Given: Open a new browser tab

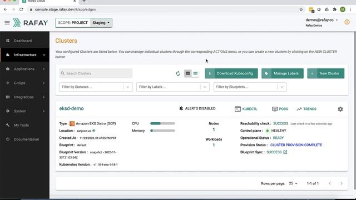Looking at the screenshot, I should (84, 1).
